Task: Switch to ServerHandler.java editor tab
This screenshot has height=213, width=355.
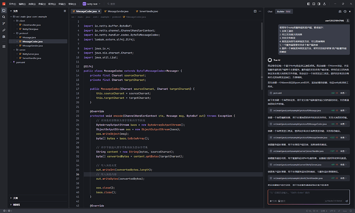Action: [147, 11]
